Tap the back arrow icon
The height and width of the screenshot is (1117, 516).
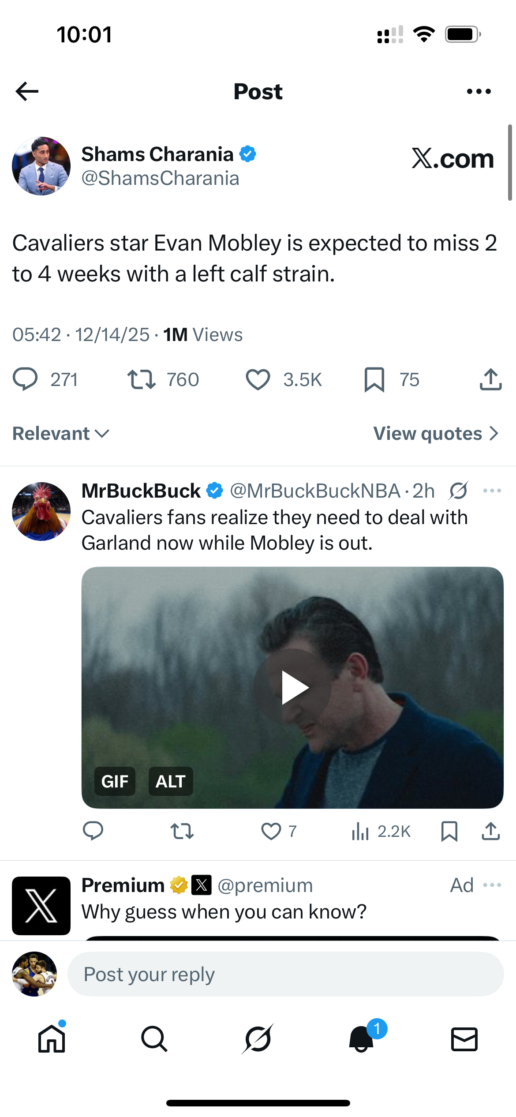27,91
